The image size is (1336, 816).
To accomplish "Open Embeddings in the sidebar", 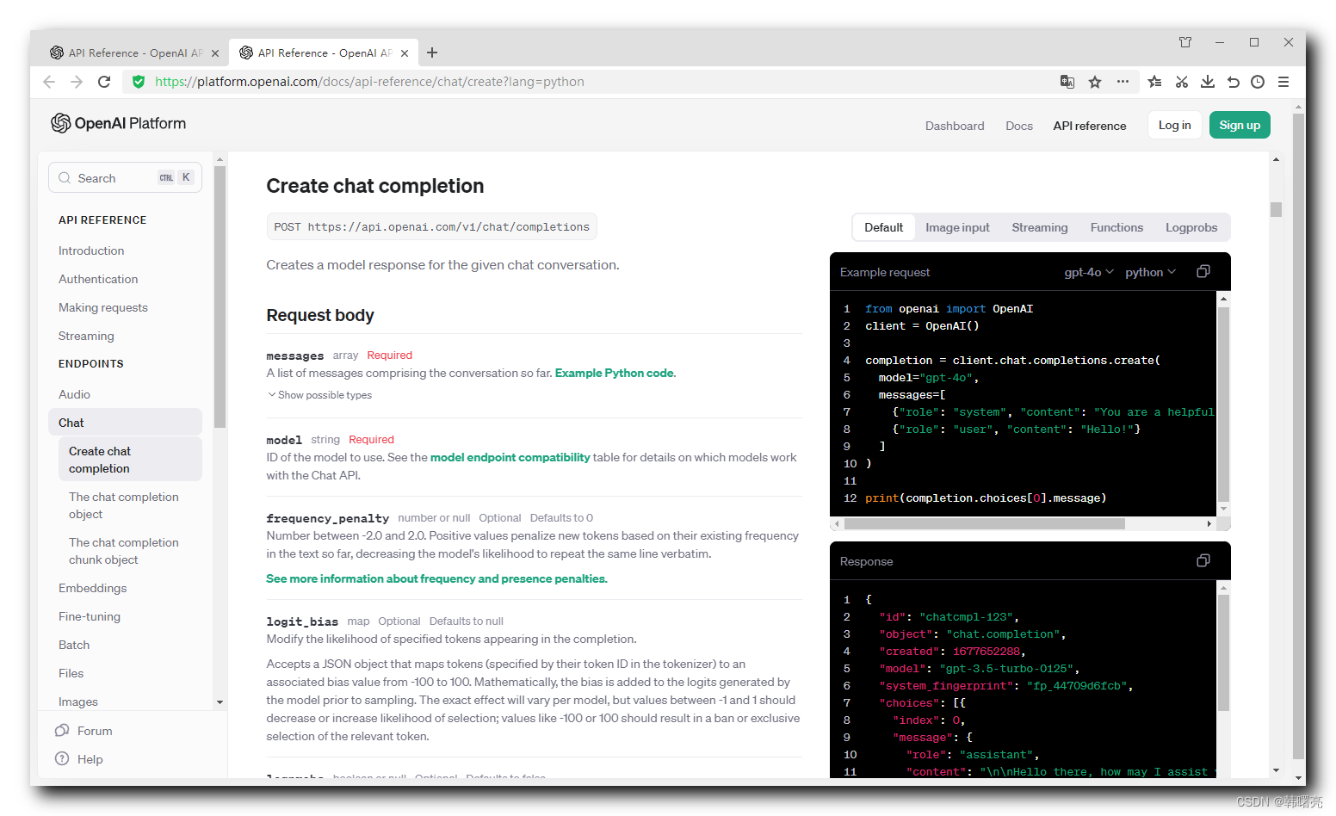I will point(93,588).
